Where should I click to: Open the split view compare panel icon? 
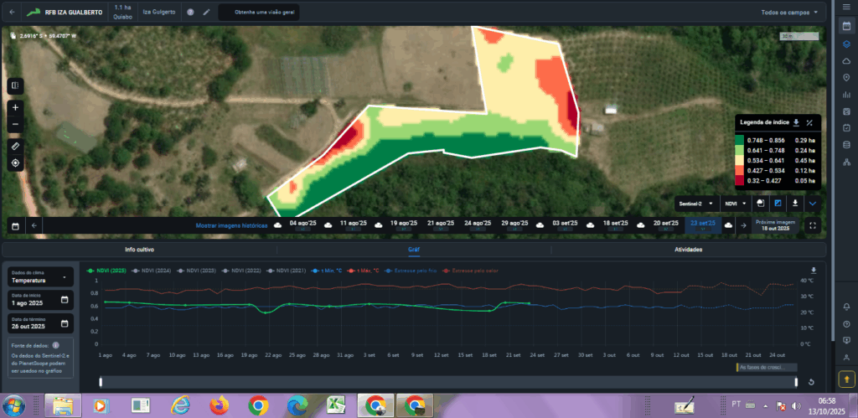tap(15, 85)
